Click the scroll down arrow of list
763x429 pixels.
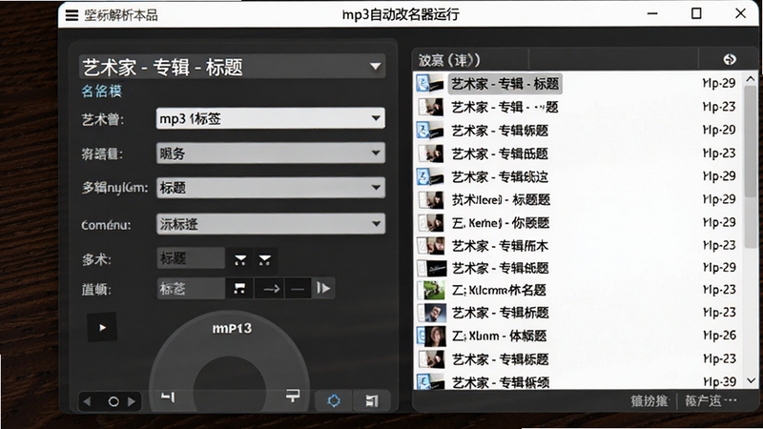tap(751, 380)
